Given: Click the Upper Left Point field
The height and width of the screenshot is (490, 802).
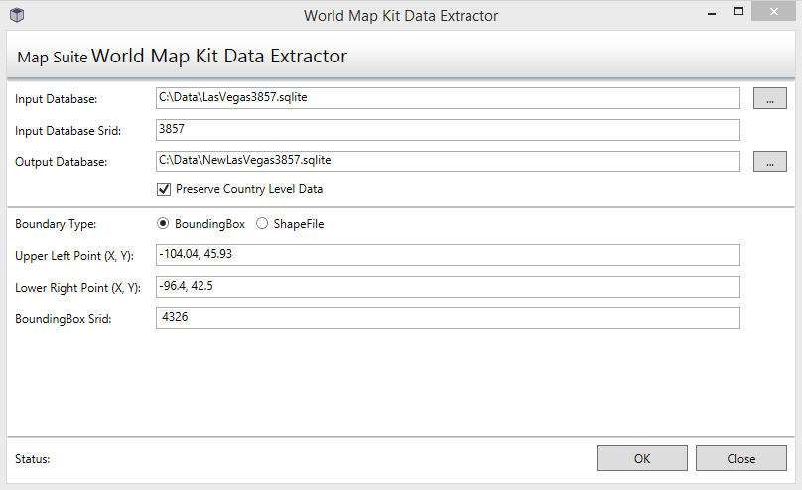Looking at the screenshot, I should [x=448, y=255].
